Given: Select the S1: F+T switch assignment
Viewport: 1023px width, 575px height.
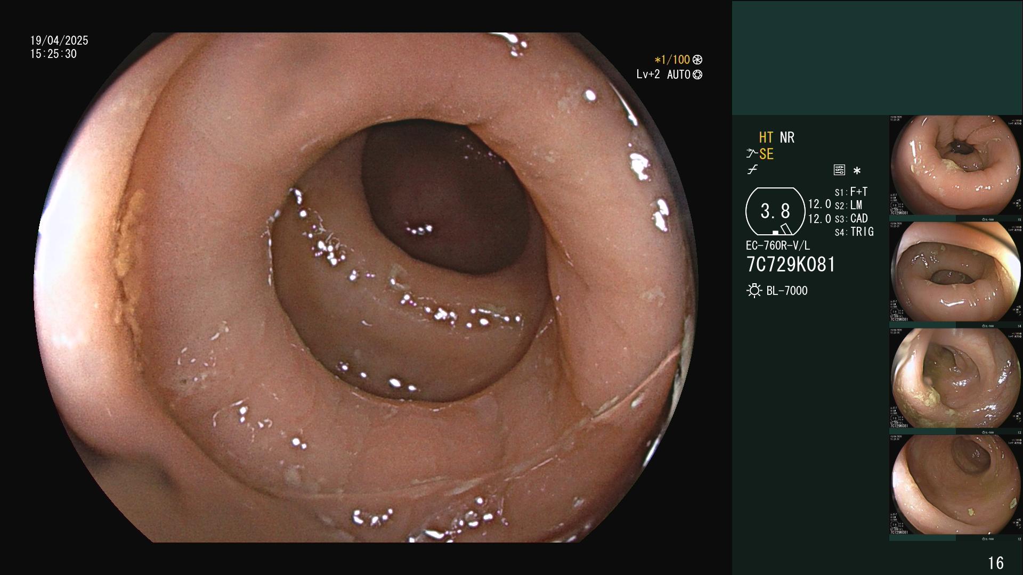Looking at the screenshot, I should 851,192.
